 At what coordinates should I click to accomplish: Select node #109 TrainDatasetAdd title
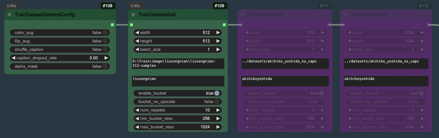(x=157, y=15)
